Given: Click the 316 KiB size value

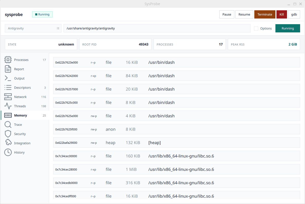Looking at the screenshot, I should click(133, 183).
